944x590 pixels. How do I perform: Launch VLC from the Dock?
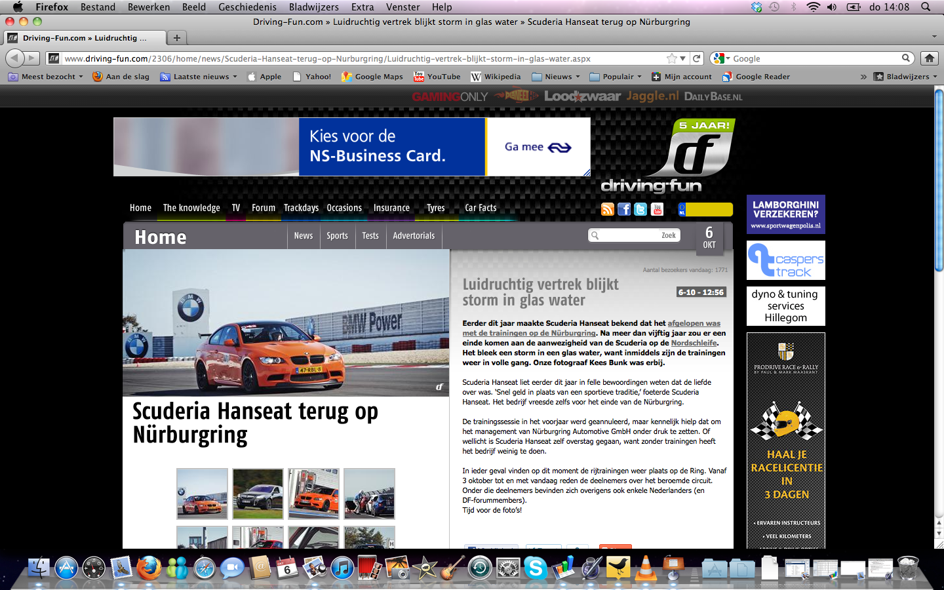coord(646,568)
